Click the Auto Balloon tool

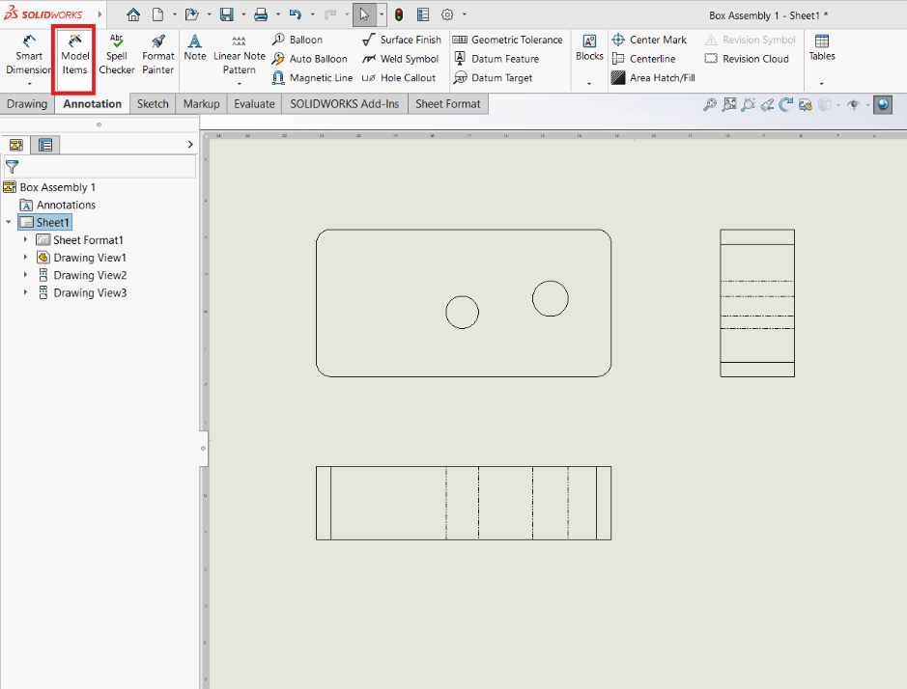point(309,58)
